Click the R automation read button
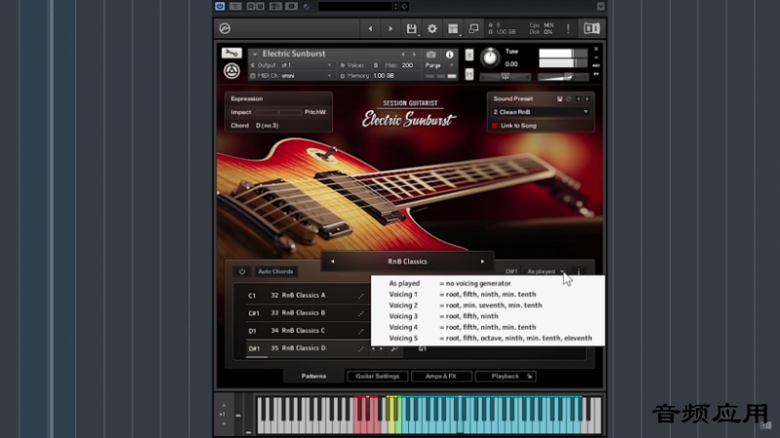 (251, 7)
